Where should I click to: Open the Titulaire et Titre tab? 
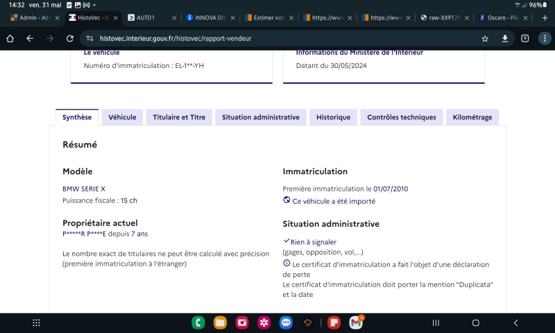pos(179,117)
